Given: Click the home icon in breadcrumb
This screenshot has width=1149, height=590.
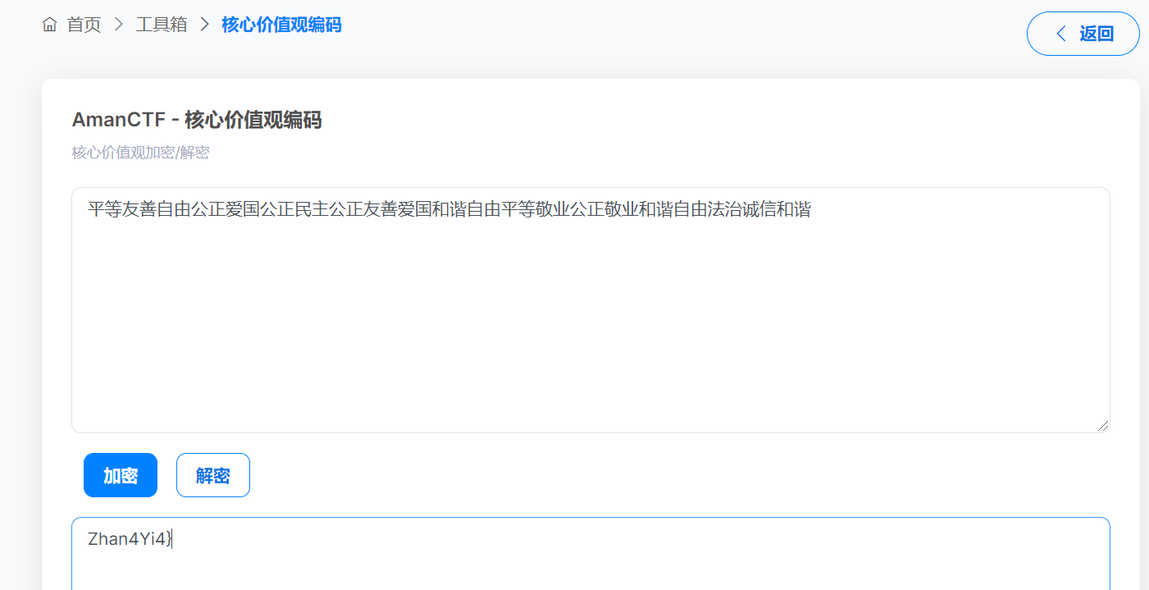Looking at the screenshot, I should point(49,25).
